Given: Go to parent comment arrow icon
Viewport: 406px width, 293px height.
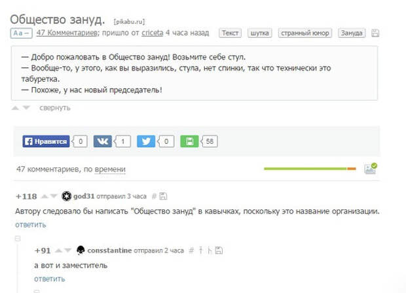Looking at the screenshot, I should point(200,250).
